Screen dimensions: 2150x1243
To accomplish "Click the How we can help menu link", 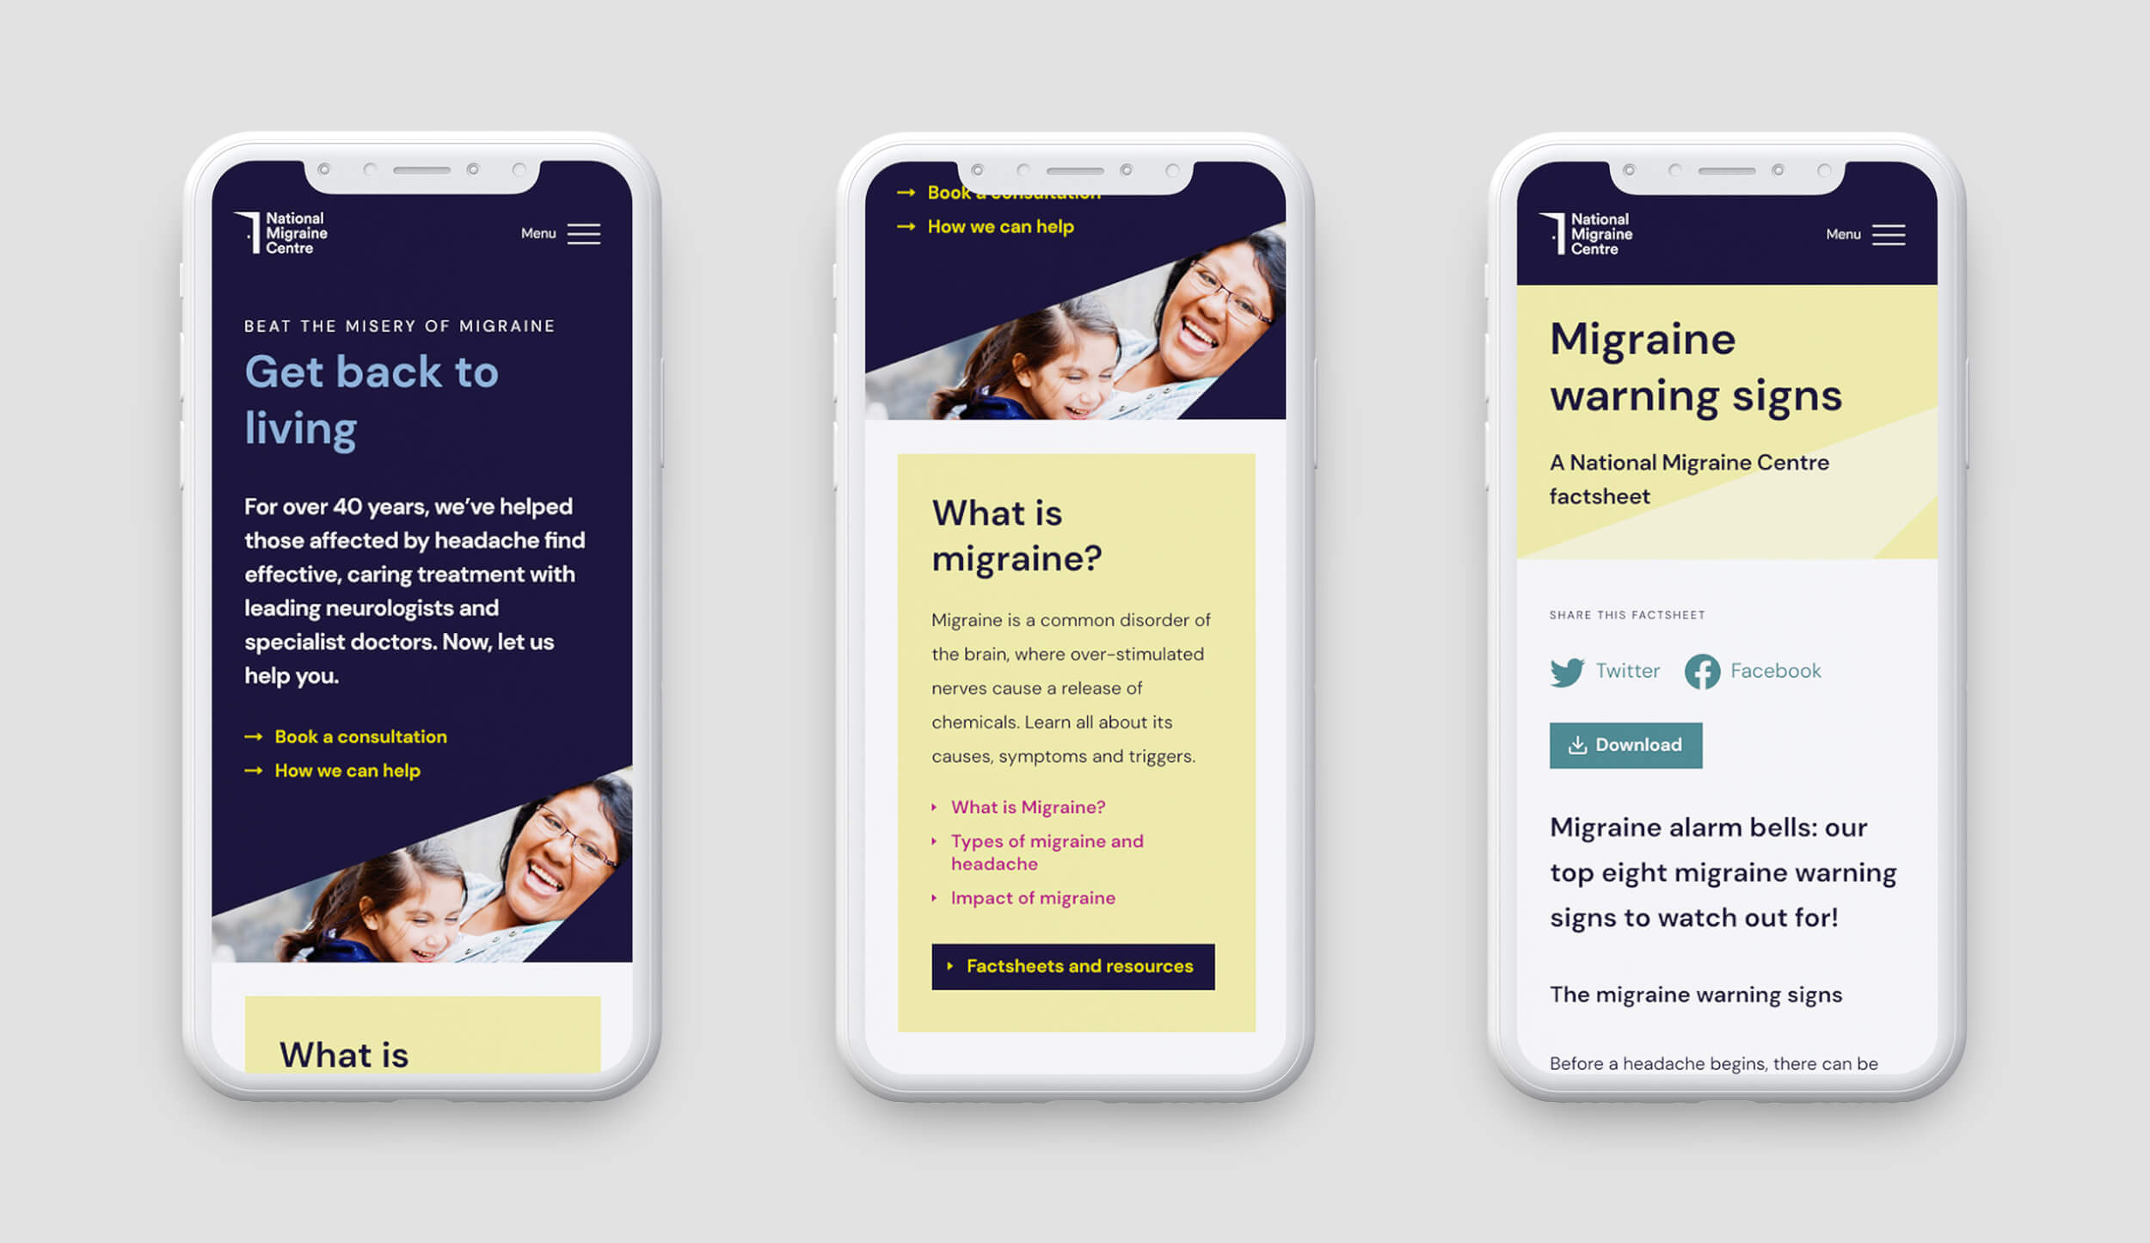I will (347, 770).
